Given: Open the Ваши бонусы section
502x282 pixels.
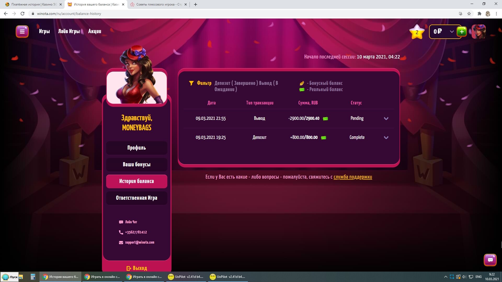Looking at the screenshot, I should (136, 164).
